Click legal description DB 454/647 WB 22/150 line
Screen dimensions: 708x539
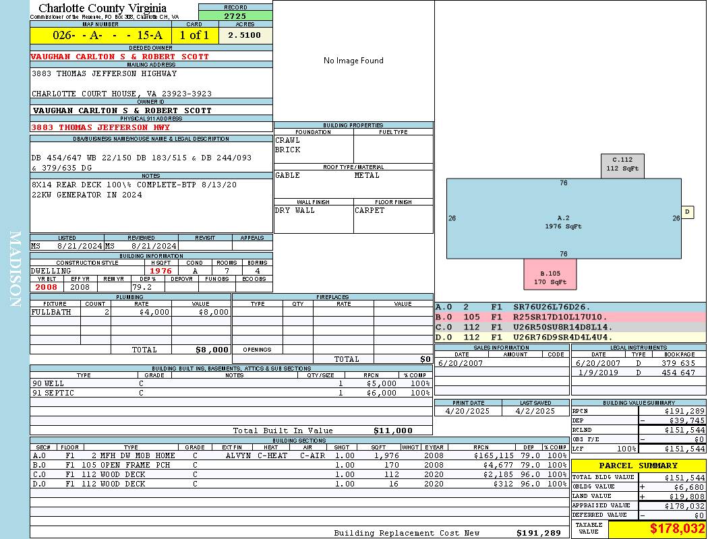point(142,158)
